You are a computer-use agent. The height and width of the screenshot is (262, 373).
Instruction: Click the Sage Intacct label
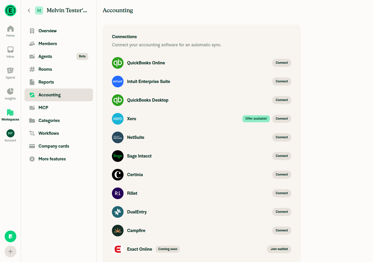(x=139, y=156)
